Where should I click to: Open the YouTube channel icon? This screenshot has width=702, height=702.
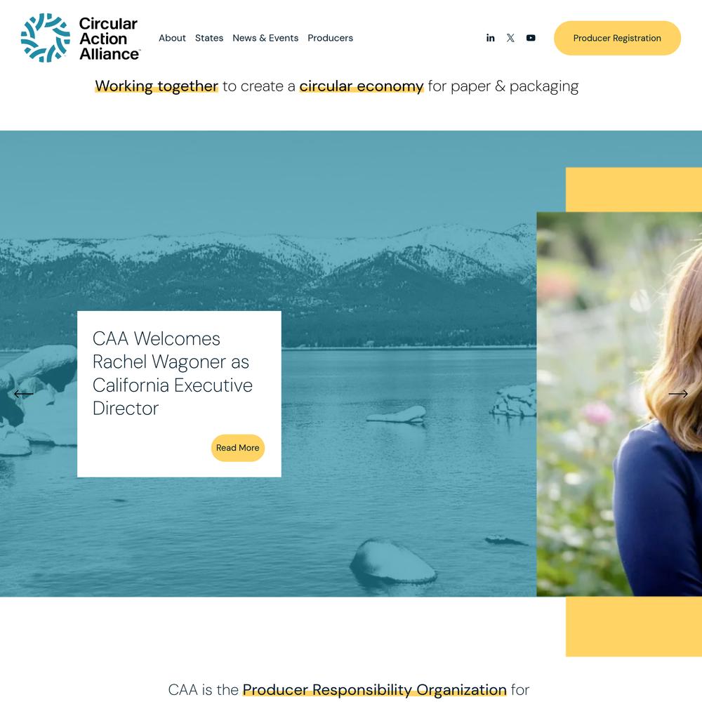click(x=531, y=38)
